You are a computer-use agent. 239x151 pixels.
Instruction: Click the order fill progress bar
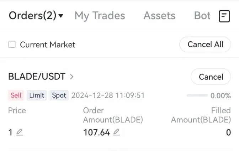coord(197,95)
